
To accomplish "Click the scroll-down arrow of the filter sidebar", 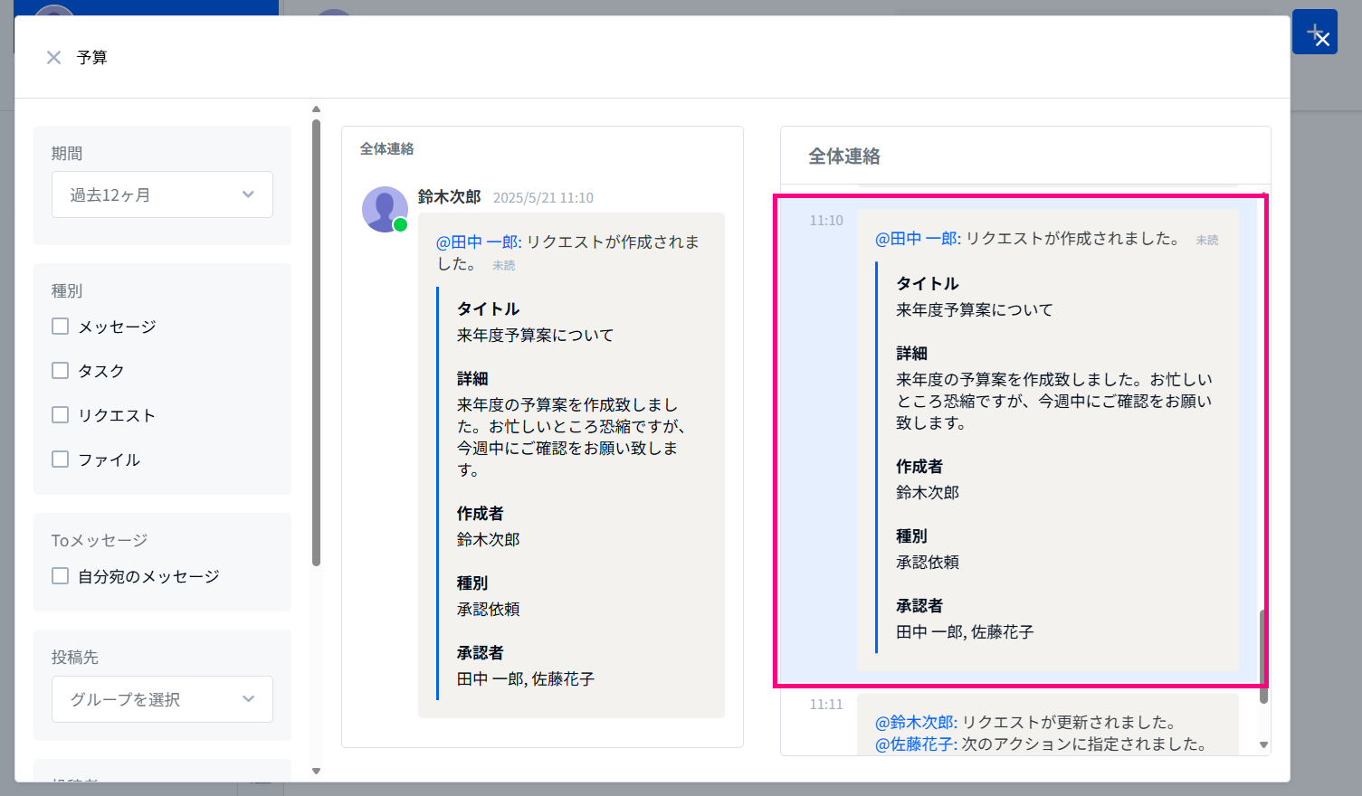I will click(x=316, y=770).
